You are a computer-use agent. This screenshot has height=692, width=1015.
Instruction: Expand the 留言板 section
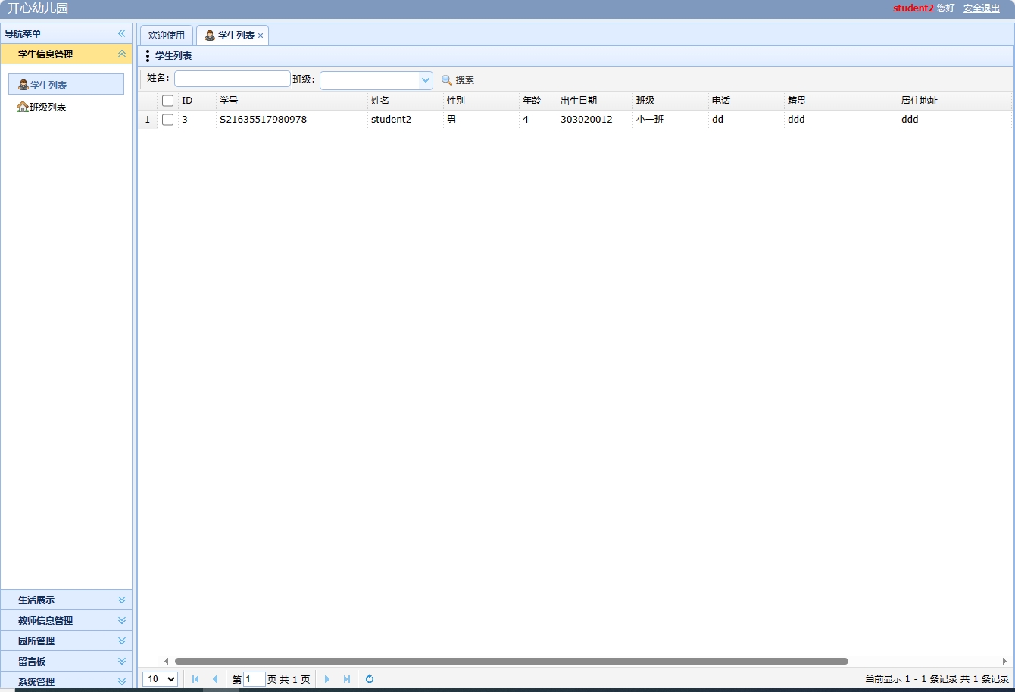point(121,661)
